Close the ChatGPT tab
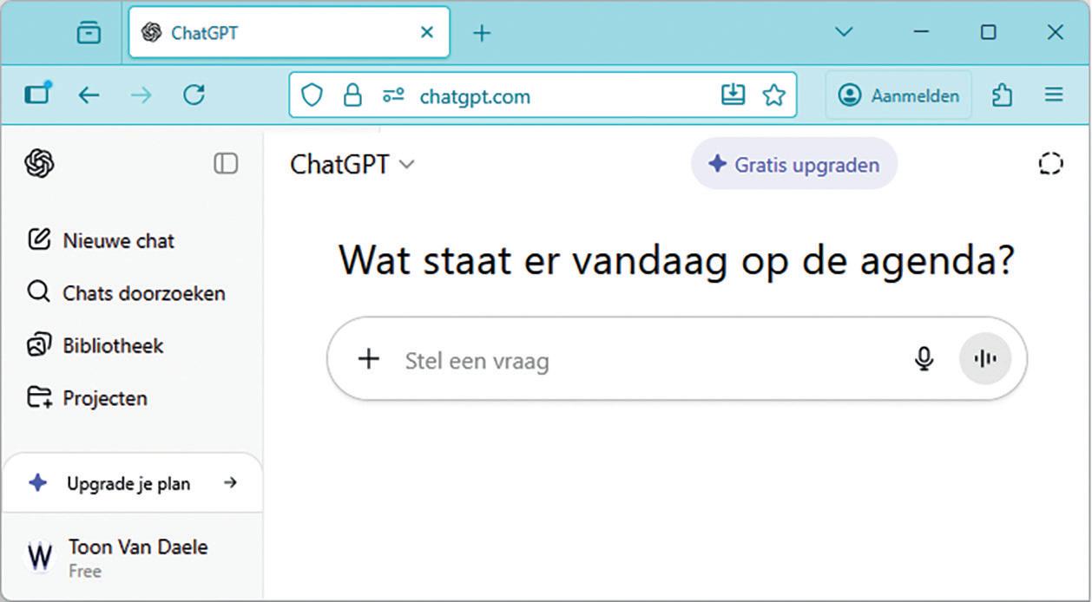This screenshot has width=1092, height=602. [427, 33]
